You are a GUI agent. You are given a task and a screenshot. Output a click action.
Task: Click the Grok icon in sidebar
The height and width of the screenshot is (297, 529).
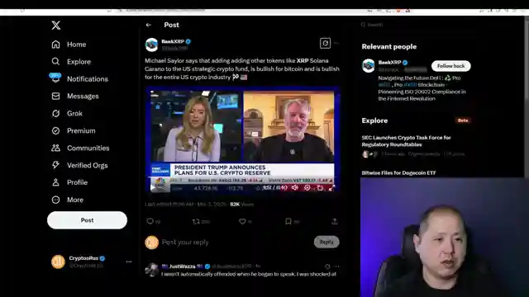pyautogui.click(x=55, y=114)
